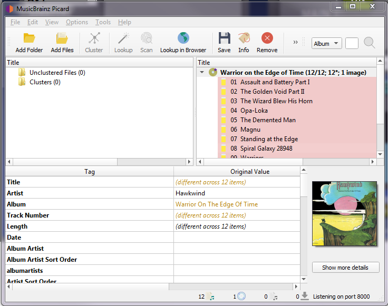The height and width of the screenshot is (306, 388).
Task: Click the Lookup magic wand icon
Action: pyautogui.click(x=123, y=38)
